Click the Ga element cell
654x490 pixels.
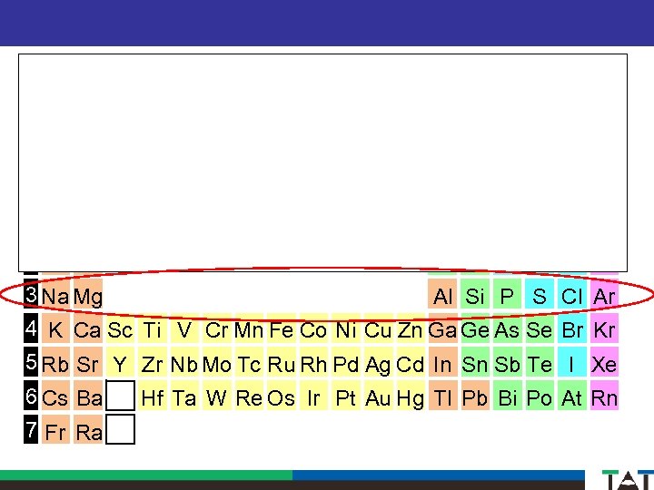click(x=442, y=328)
